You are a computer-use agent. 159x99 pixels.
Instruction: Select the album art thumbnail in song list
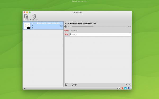coord(27,25)
